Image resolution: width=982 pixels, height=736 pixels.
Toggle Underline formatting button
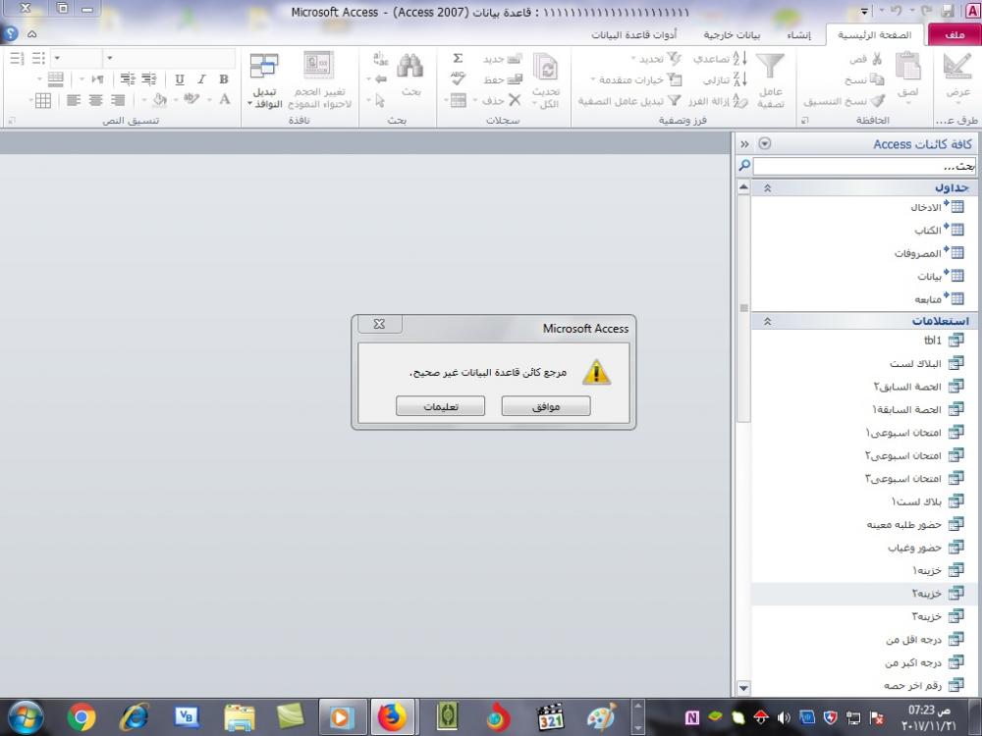180,79
